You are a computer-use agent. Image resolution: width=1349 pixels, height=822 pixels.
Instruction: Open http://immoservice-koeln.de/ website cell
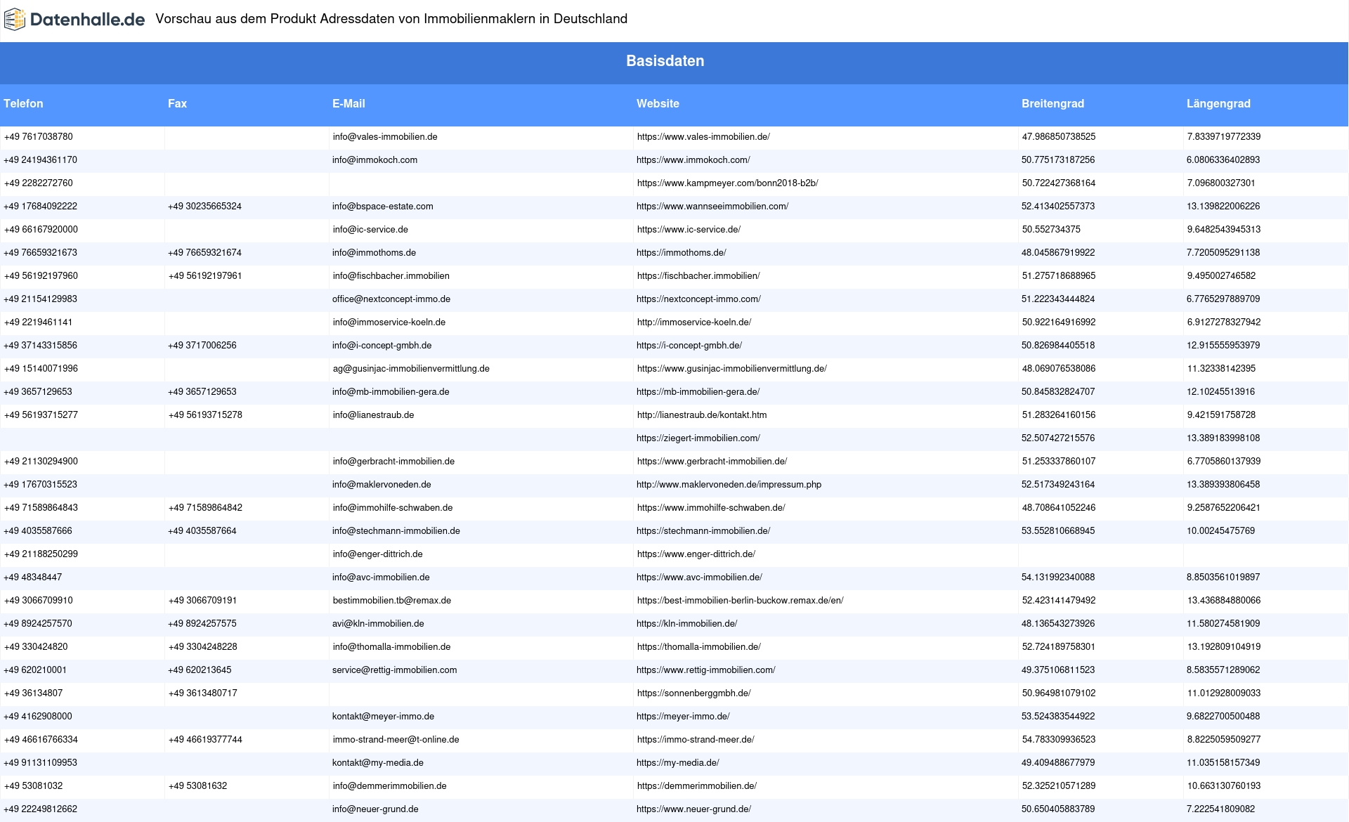(694, 322)
